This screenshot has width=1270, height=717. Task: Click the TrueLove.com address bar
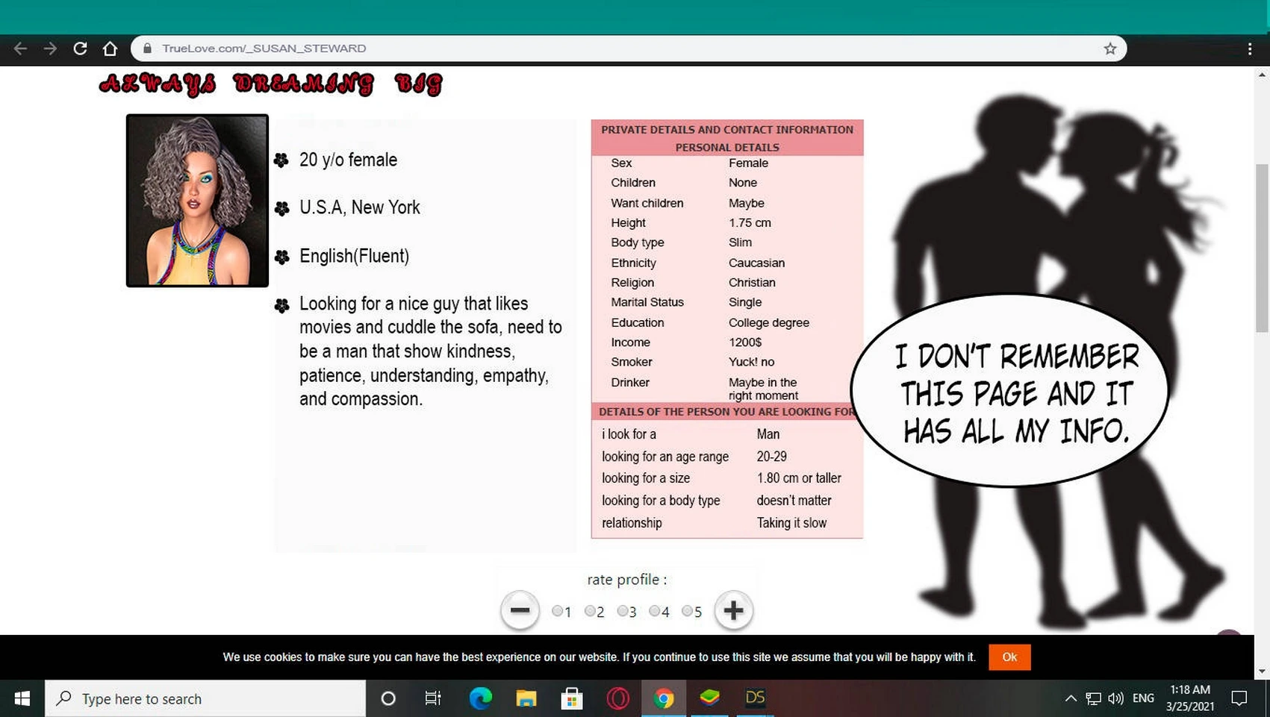coord(597,48)
